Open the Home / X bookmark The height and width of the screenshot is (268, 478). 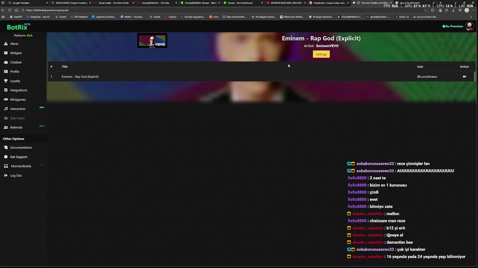pyautogui.click(x=402, y=17)
